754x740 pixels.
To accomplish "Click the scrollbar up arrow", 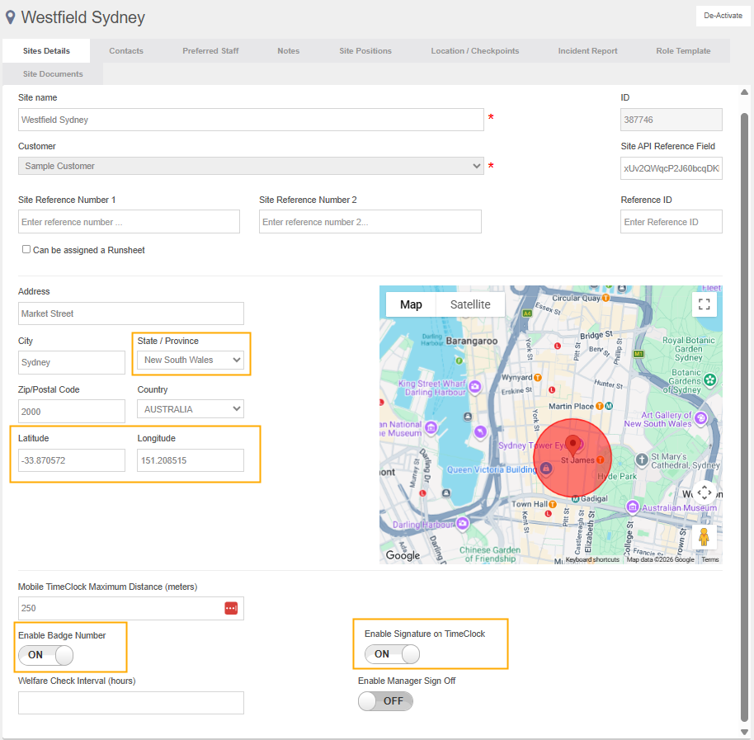I will coord(744,92).
